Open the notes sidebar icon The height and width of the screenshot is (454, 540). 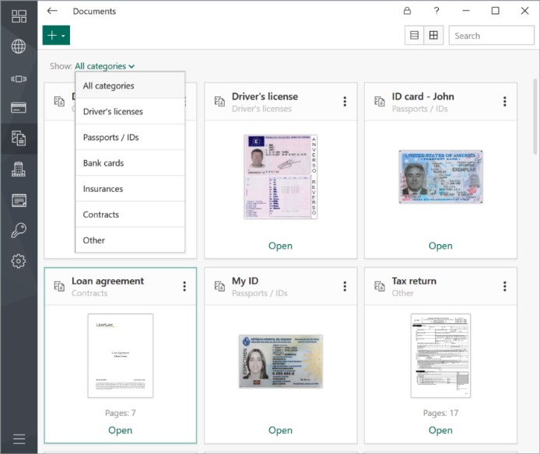19,200
